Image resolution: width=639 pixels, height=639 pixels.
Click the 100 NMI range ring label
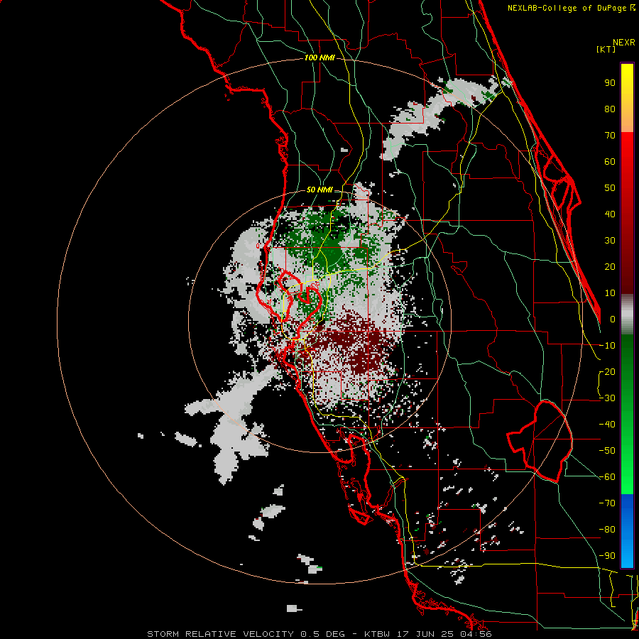[319, 58]
